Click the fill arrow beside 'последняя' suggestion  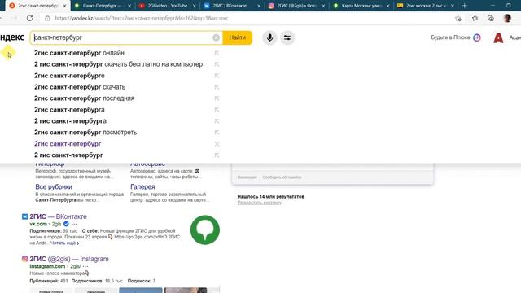pos(217,98)
